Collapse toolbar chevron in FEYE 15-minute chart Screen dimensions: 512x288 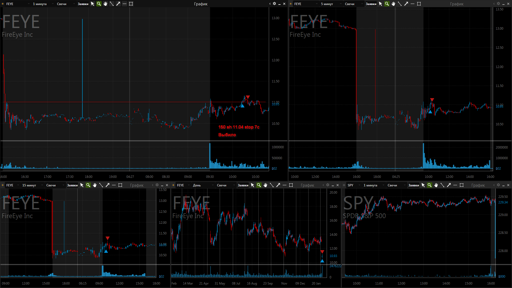tap(153, 185)
